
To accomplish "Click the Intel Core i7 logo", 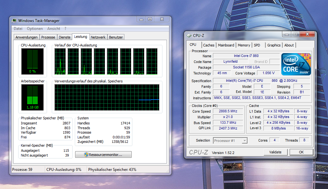I will (296, 64).
